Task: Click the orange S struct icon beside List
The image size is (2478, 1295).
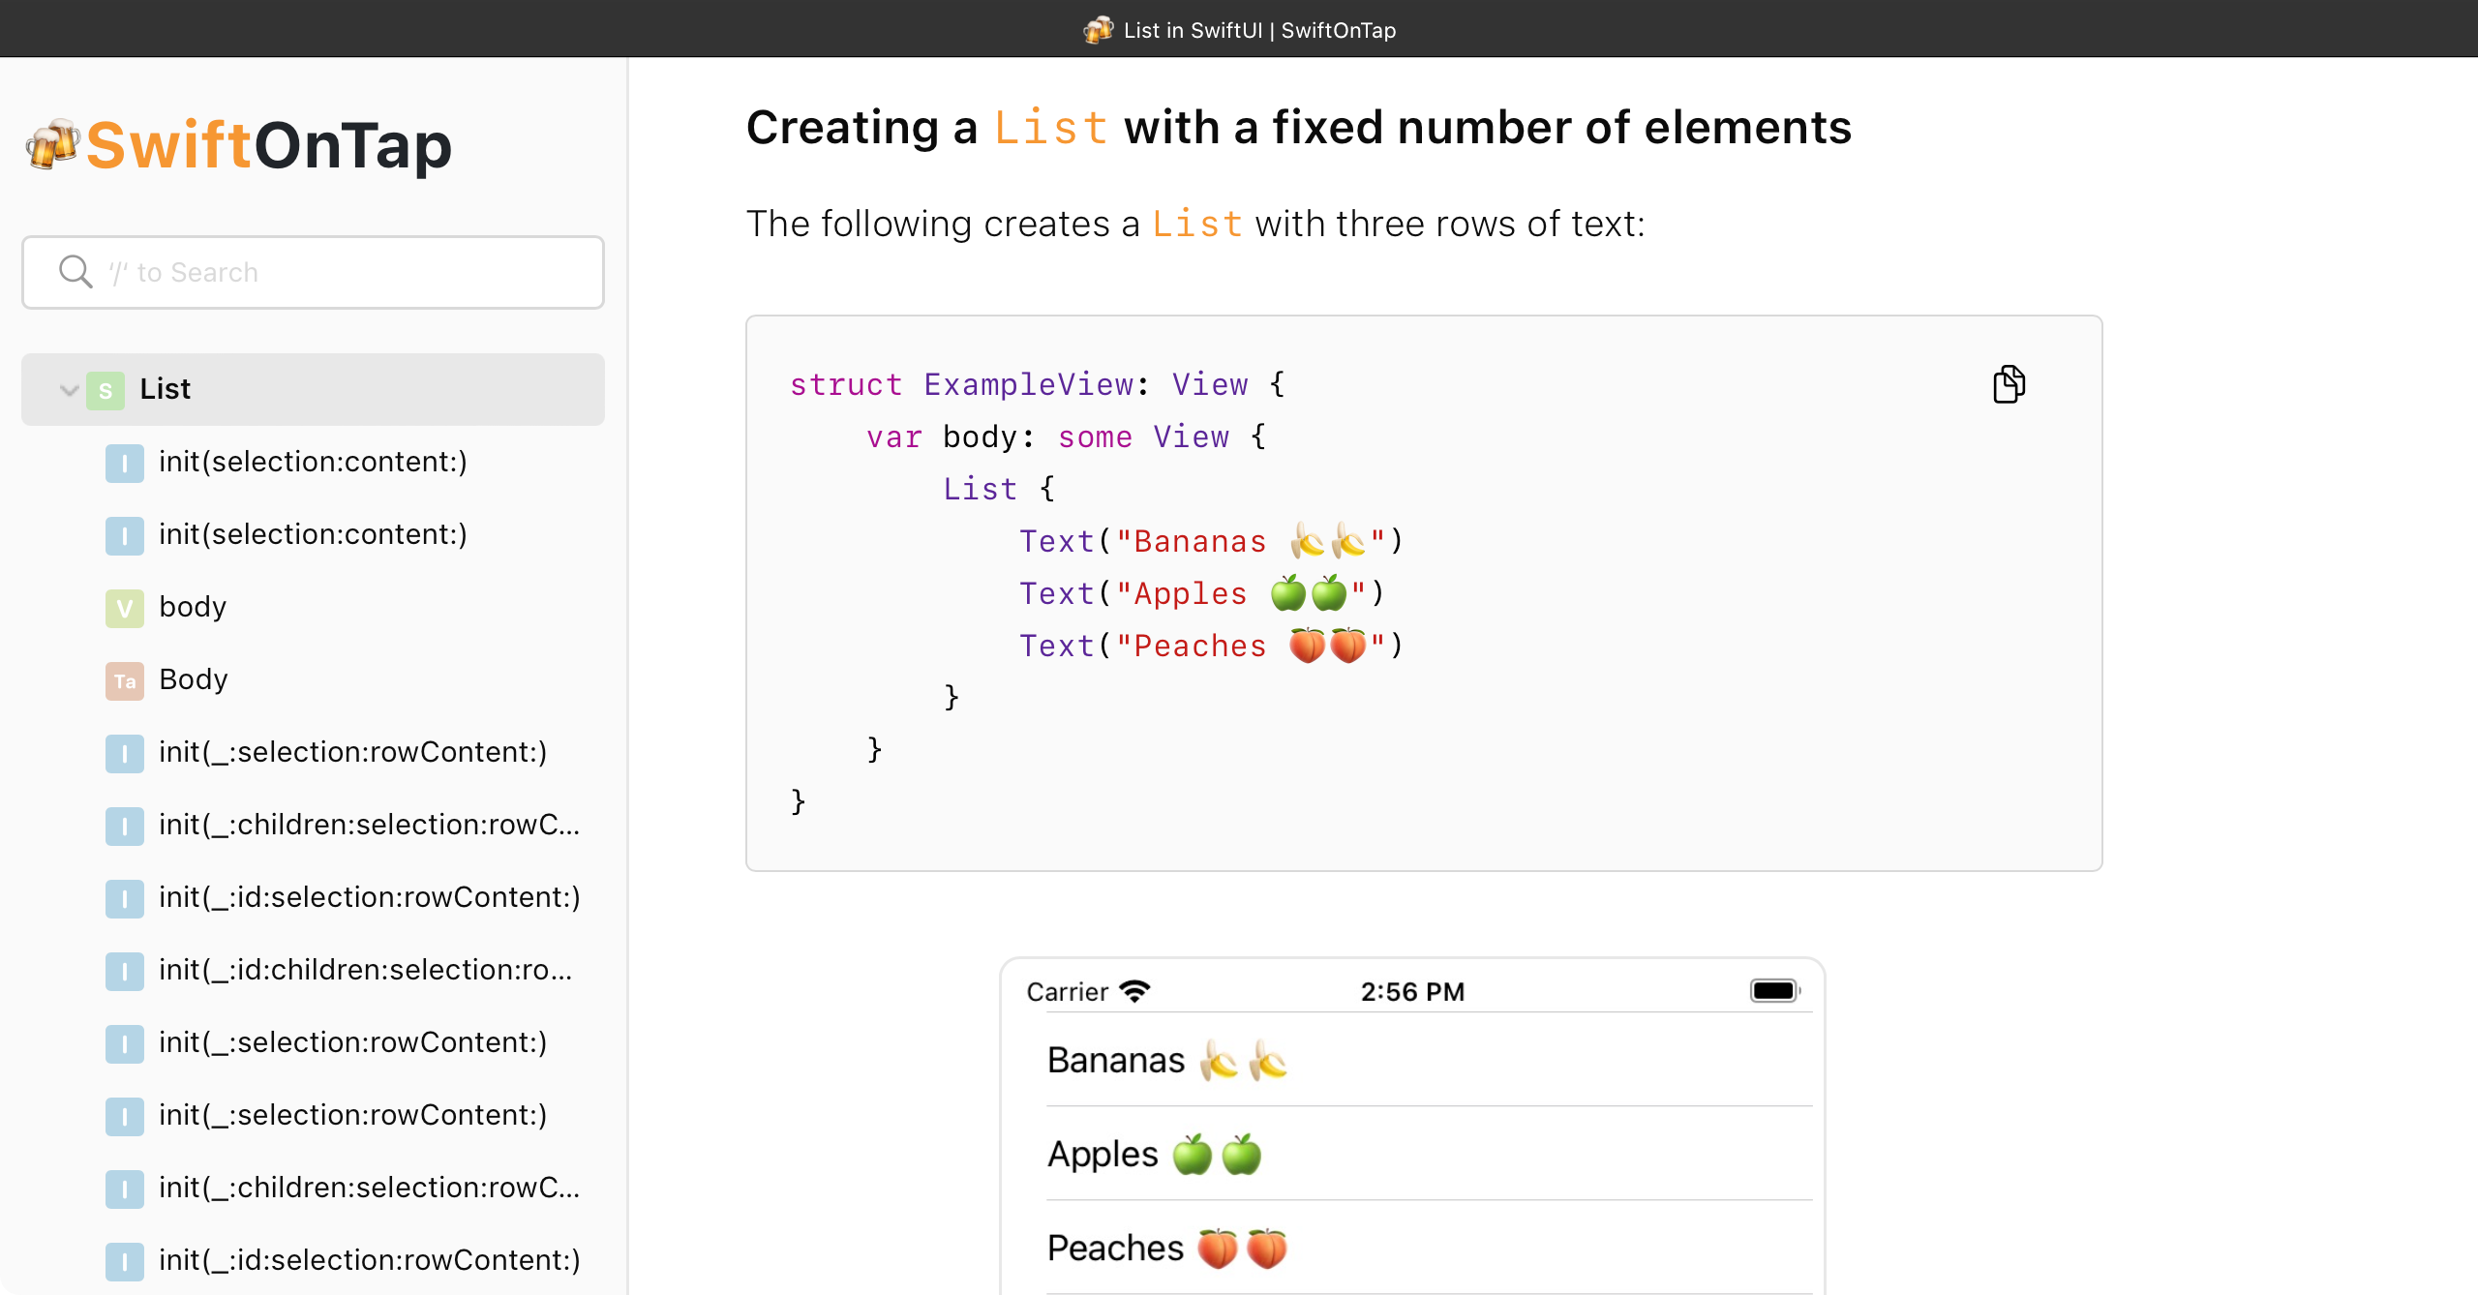Action: [x=106, y=390]
